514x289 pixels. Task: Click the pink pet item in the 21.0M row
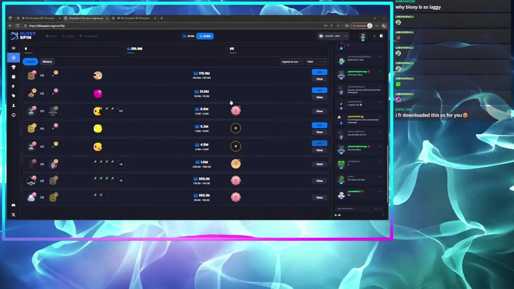point(98,94)
